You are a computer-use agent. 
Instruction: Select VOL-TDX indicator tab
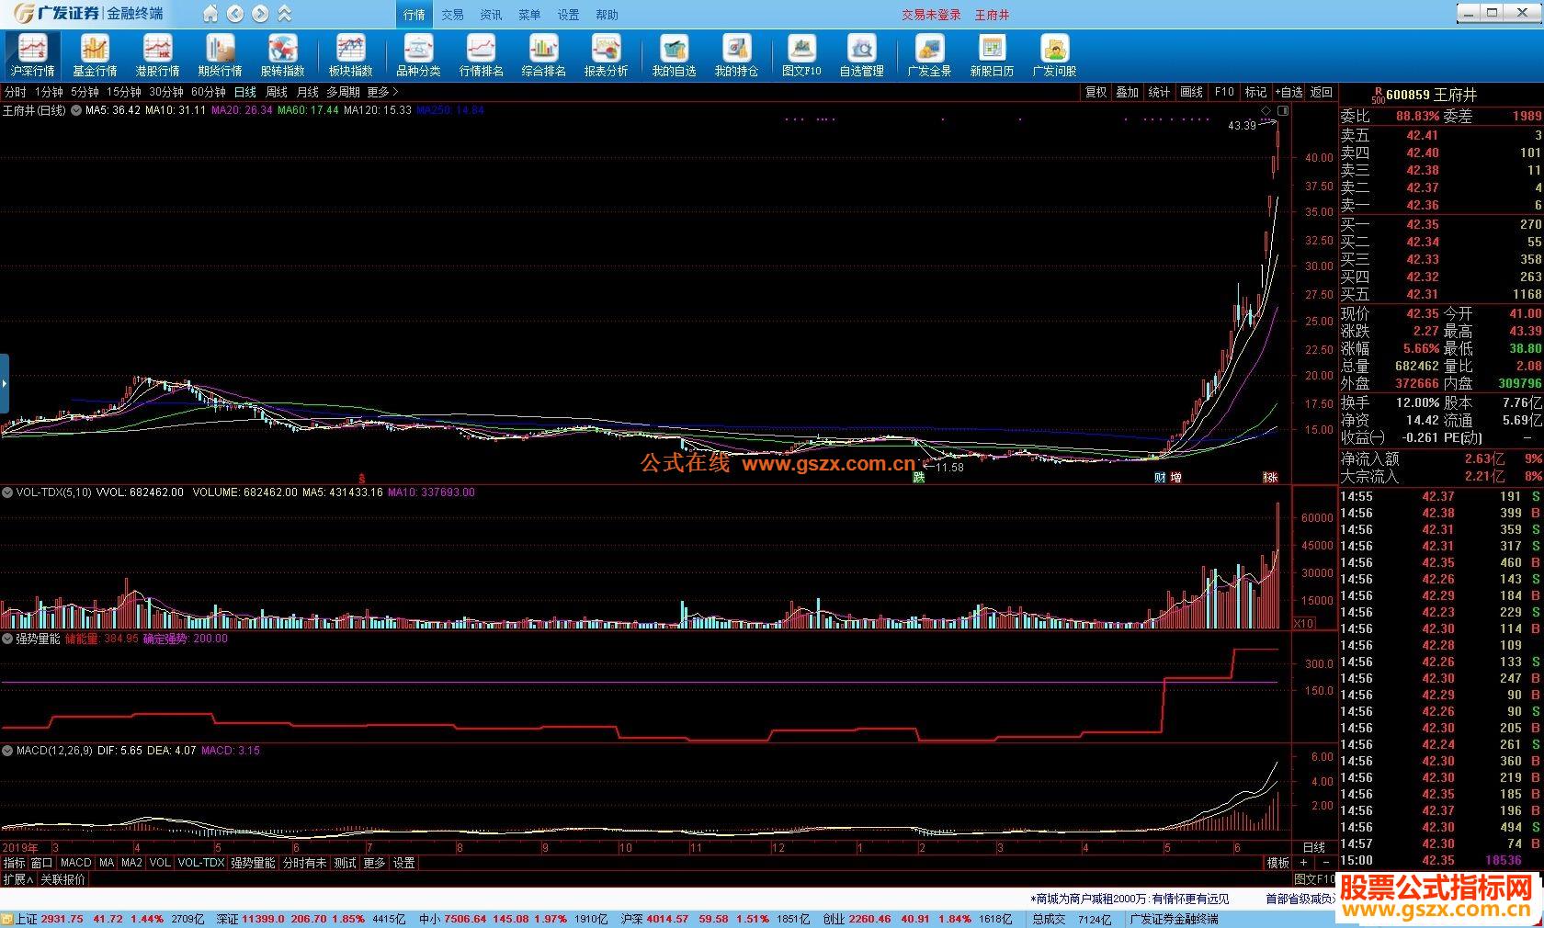pyautogui.click(x=201, y=863)
